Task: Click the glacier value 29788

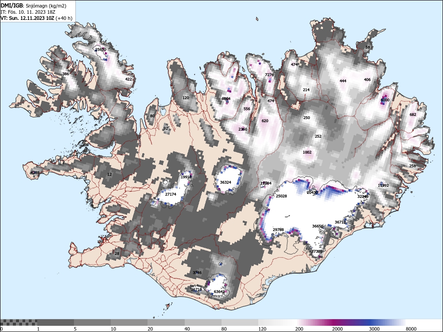Action: 278,230
